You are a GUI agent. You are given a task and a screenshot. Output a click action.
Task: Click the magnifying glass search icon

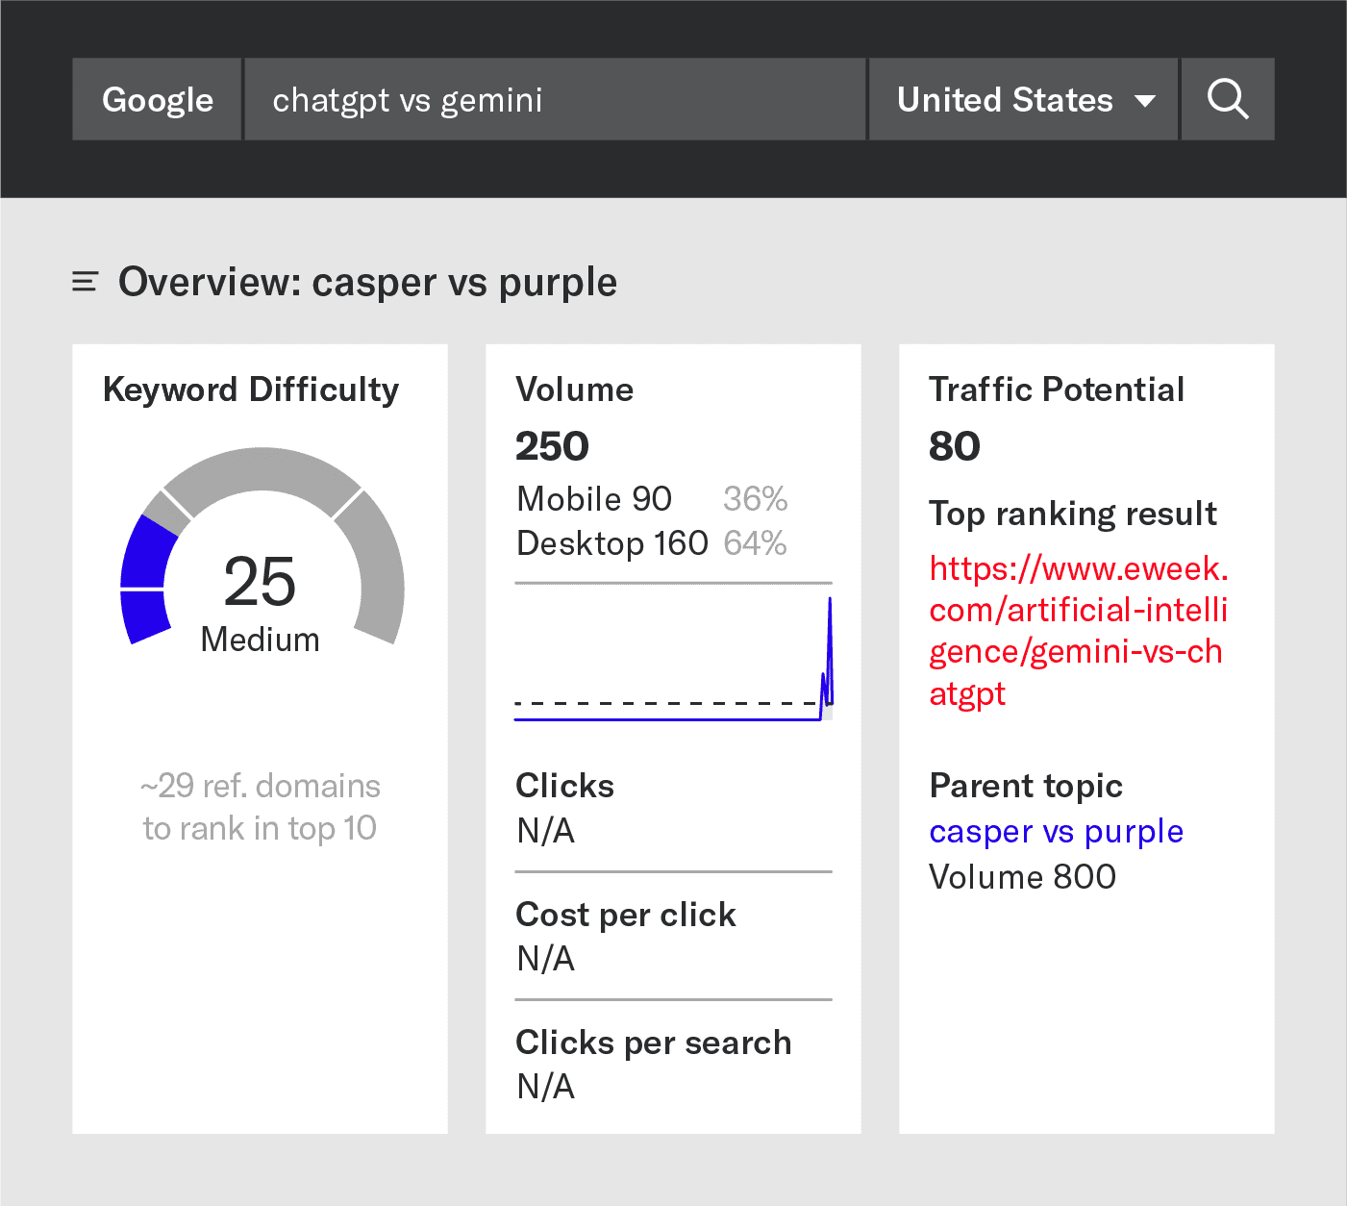(x=1228, y=99)
